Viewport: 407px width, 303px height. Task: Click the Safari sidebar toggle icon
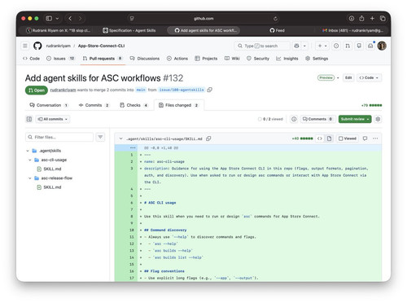pos(49,19)
